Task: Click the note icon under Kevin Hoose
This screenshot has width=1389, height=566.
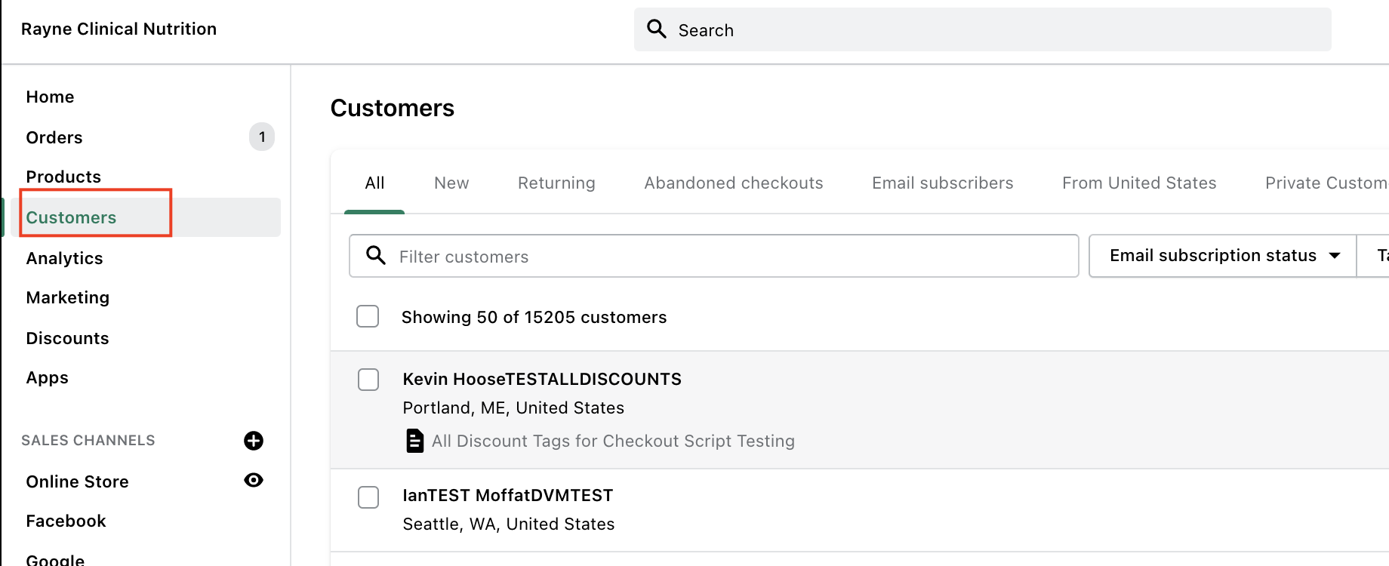Action: click(x=414, y=441)
